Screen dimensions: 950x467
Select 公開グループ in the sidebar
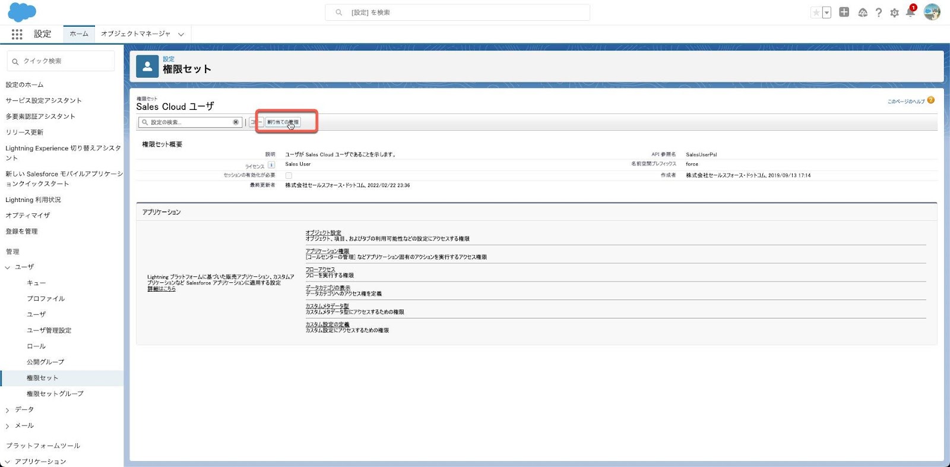[x=45, y=362]
